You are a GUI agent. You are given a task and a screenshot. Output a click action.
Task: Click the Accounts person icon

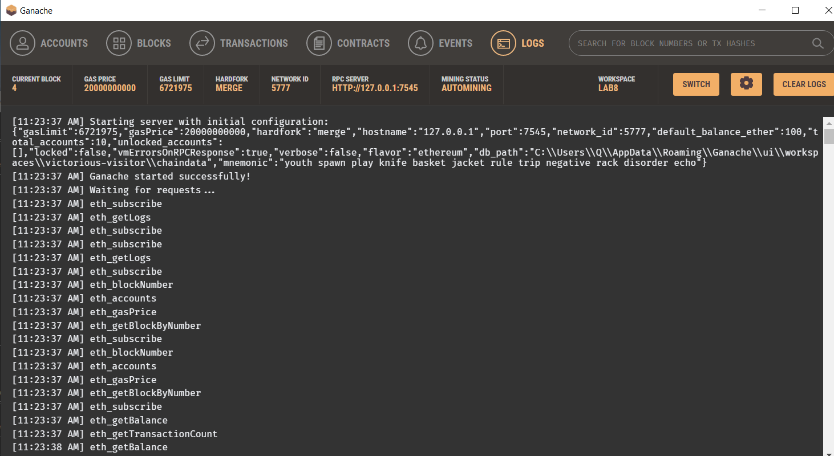(x=22, y=43)
